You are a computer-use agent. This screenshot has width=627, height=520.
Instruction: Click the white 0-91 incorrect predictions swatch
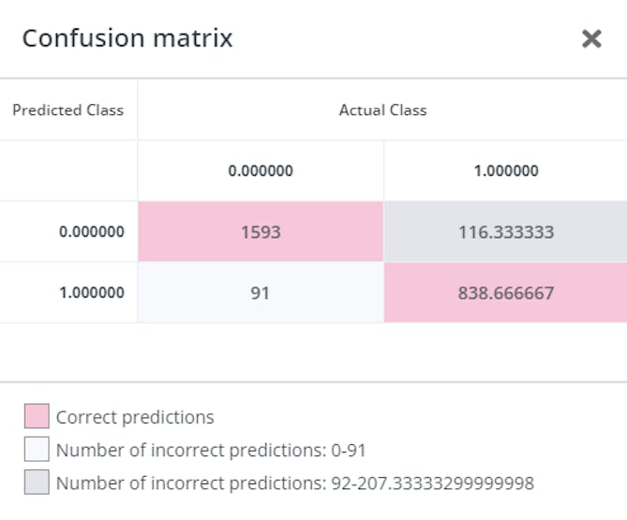(37, 451)
